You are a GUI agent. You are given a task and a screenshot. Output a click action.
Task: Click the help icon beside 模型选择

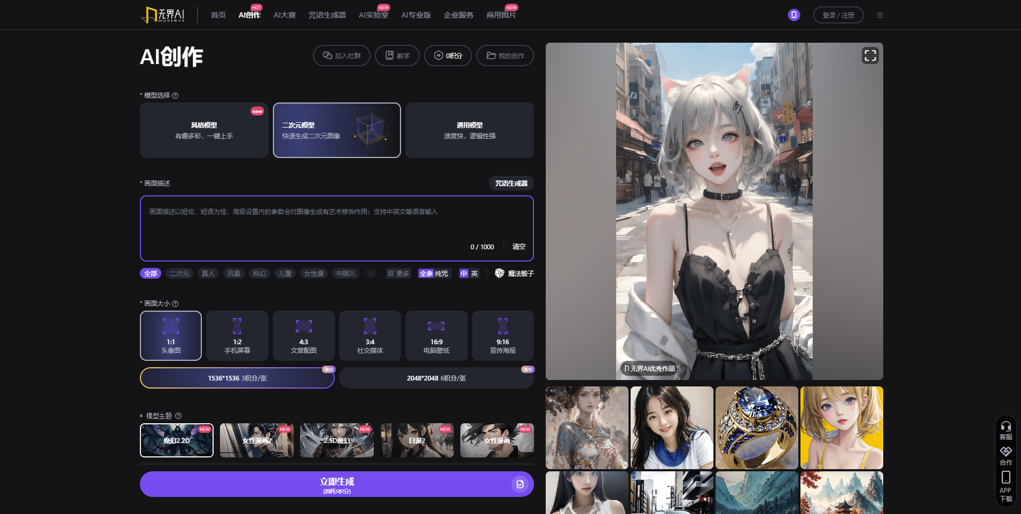click(x=175, y=96)
